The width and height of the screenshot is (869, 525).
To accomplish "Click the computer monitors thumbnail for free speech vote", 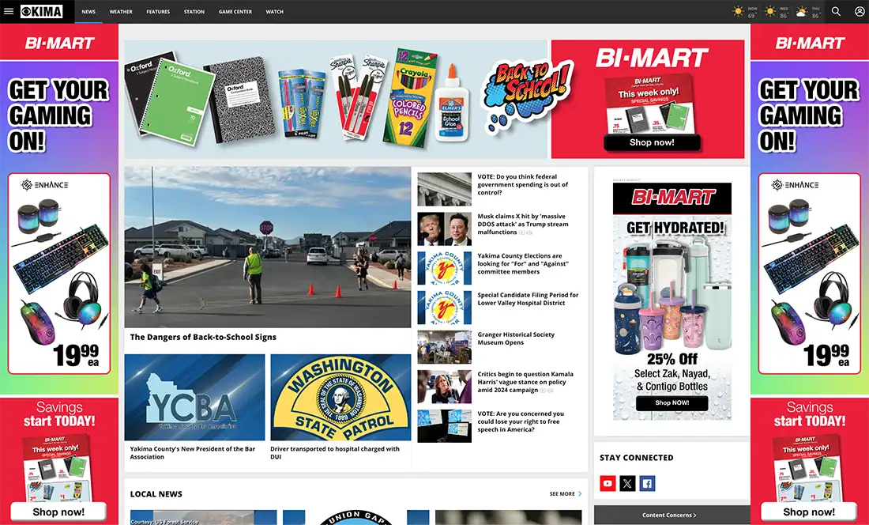I will (445, 425).
